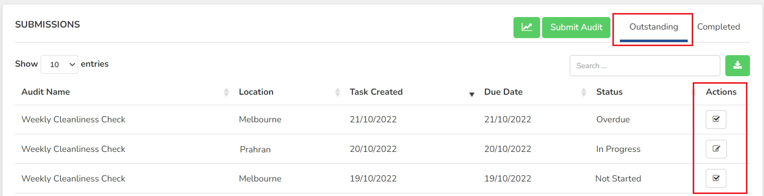Select the Weekly Cleanliness Check Overdue row

coord(382,119)
